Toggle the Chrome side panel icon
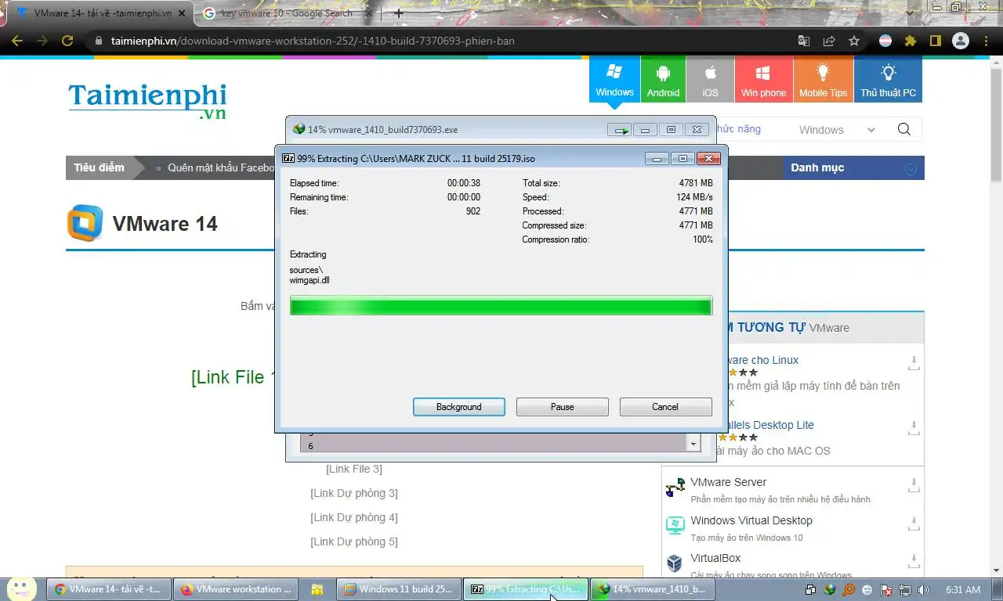The image size is (1003, 601). coord(935,41)
